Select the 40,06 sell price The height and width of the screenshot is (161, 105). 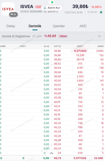click(58, 93)
